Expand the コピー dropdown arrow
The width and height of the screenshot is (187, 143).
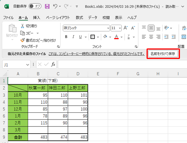click(x=37, y=33)
